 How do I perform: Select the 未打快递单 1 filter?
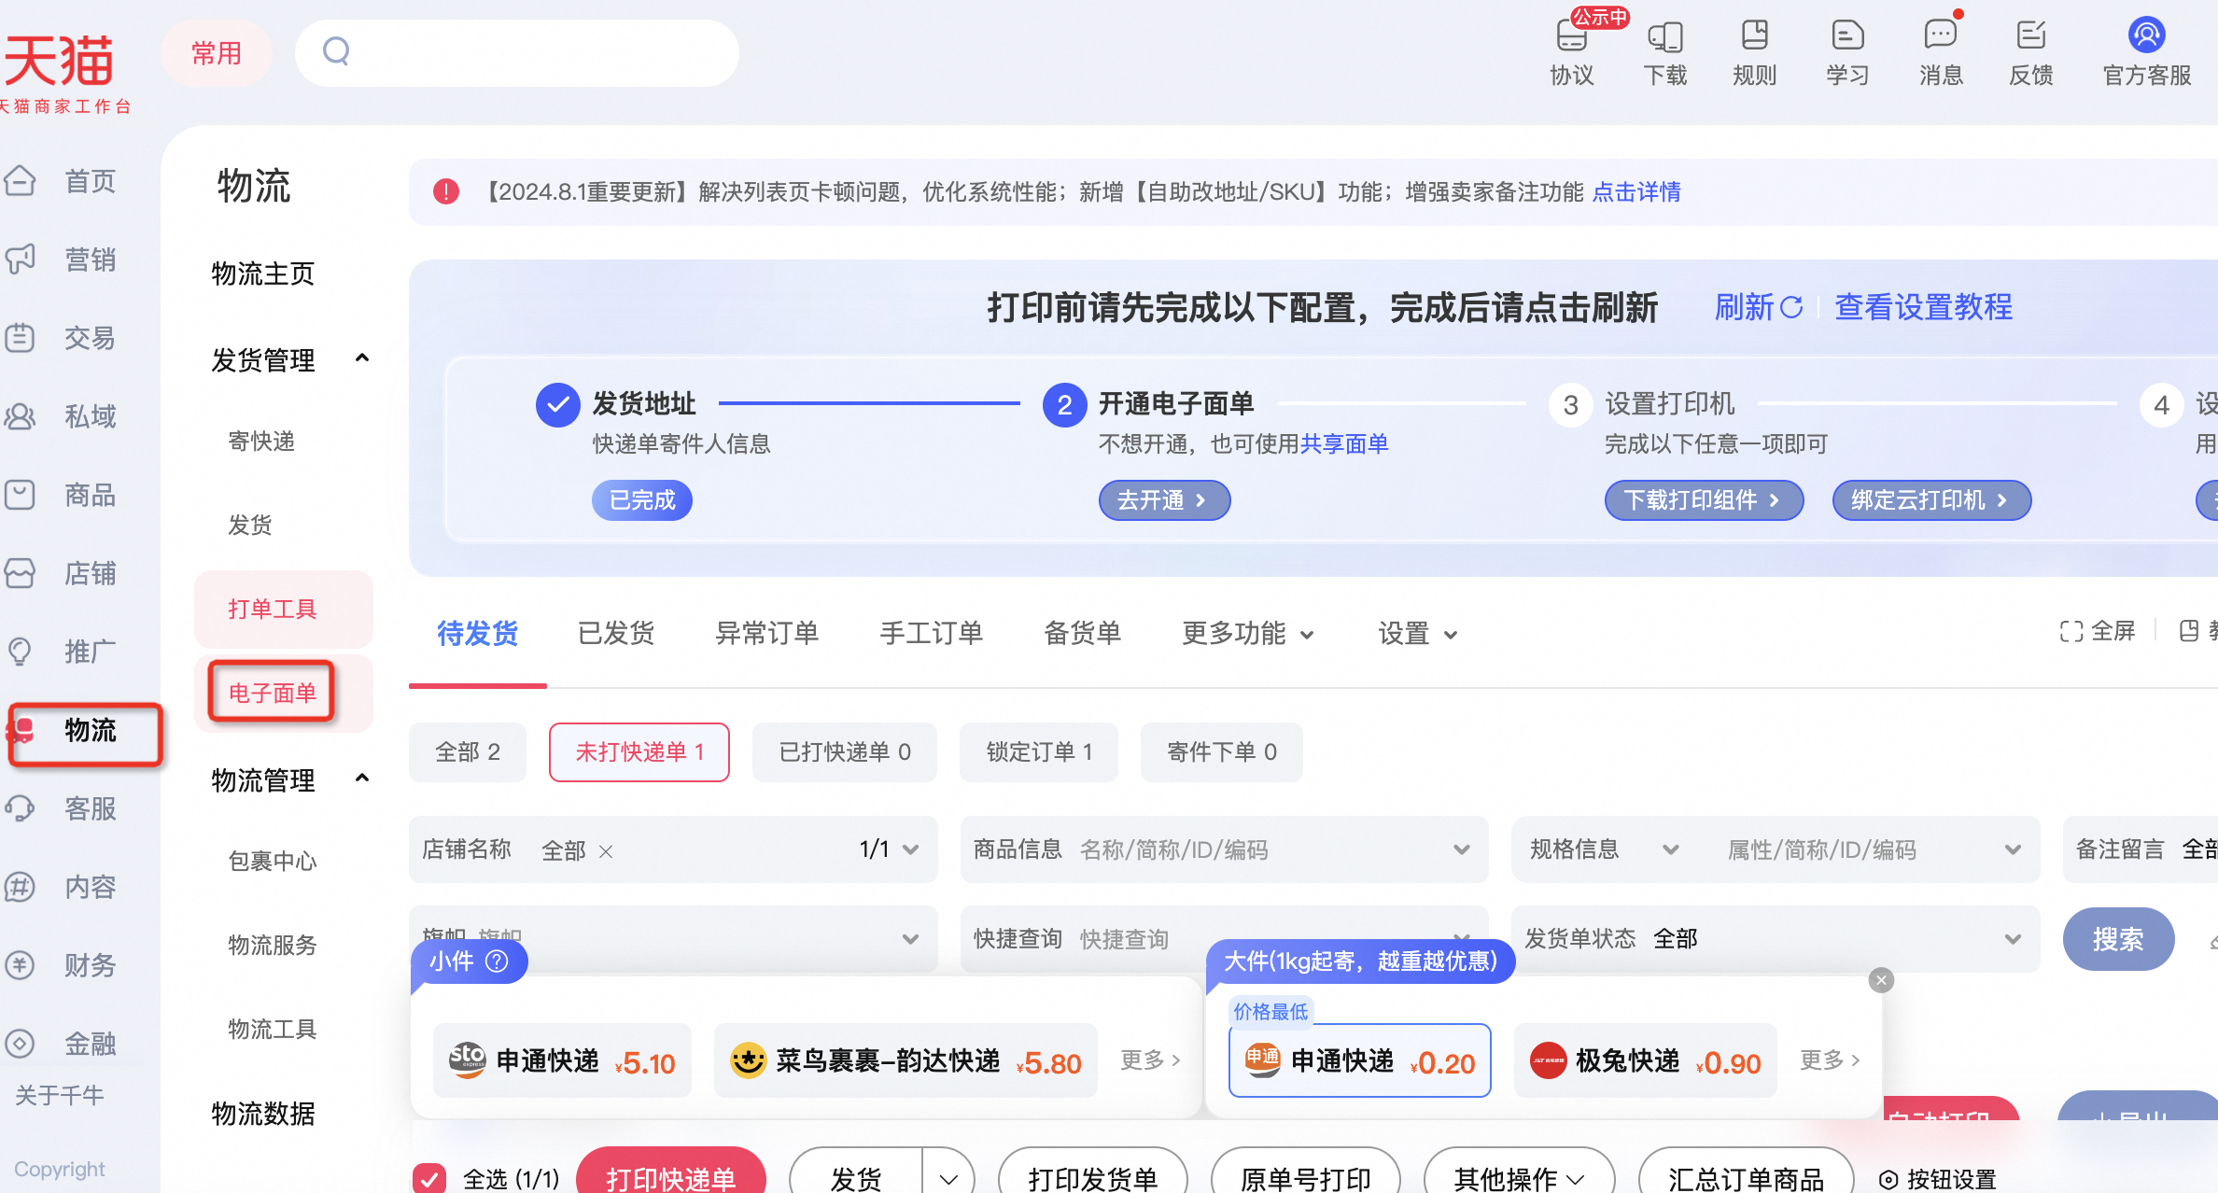click(639, 752)
